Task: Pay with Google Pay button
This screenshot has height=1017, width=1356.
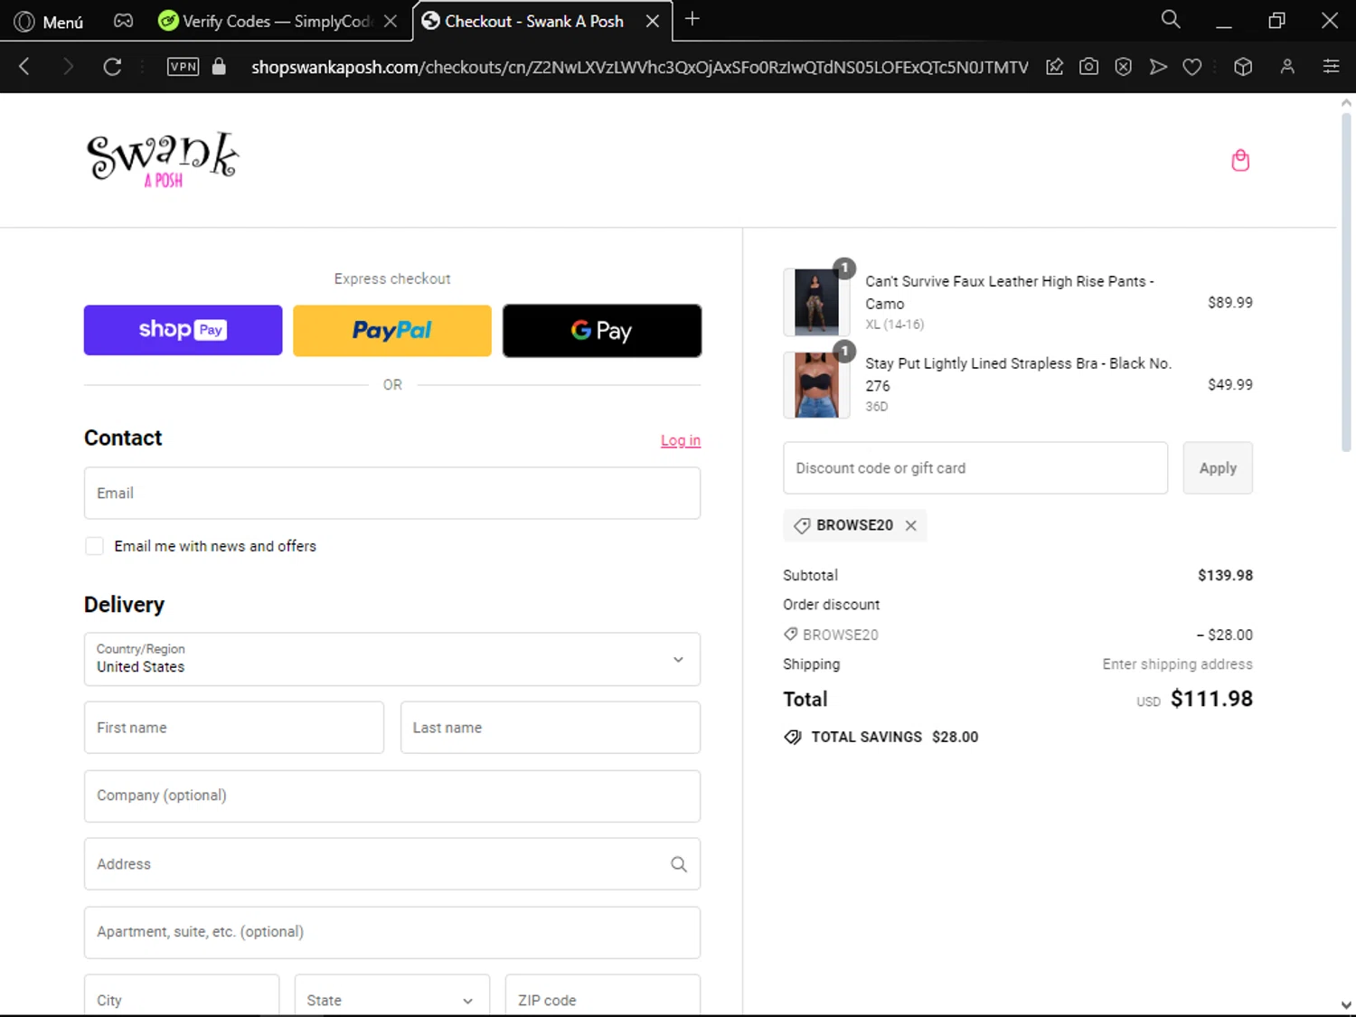Action: coord(602,330)
